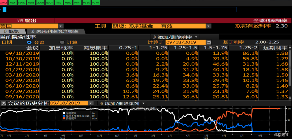292x139 pixels.
Task: Click the PRINT toolbar button
Action: point(77,2)
